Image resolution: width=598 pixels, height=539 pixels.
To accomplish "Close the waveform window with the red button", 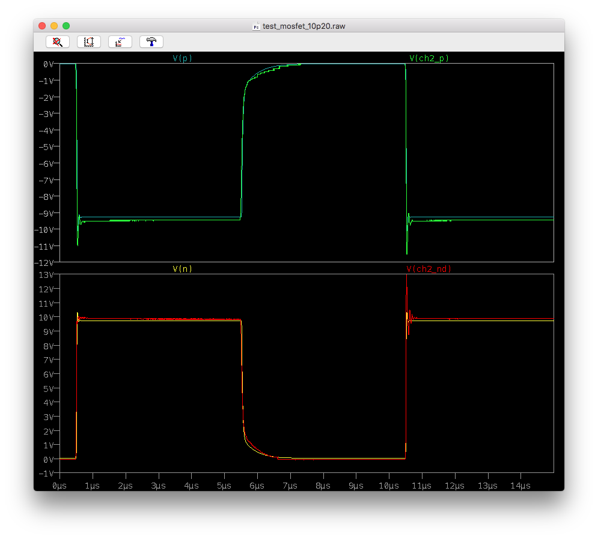I will [42, 26].
